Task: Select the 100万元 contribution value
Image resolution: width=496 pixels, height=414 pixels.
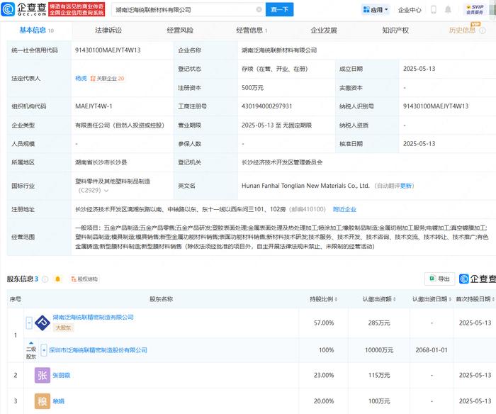Action: (379, 401)
